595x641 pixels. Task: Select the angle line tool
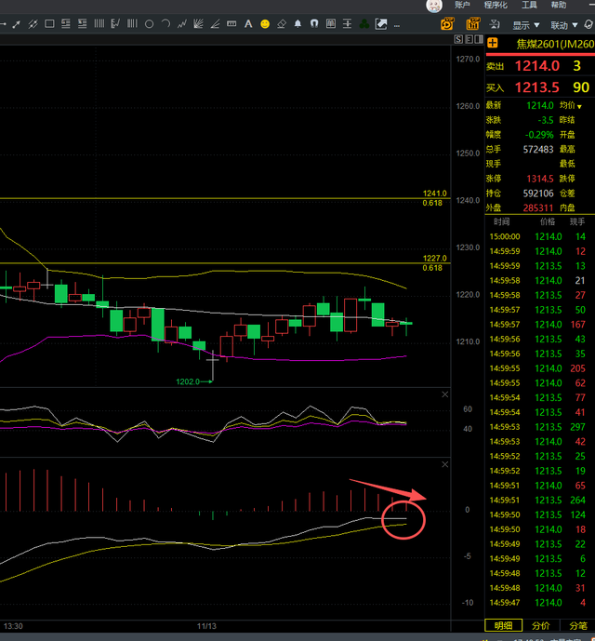[215, 24]
